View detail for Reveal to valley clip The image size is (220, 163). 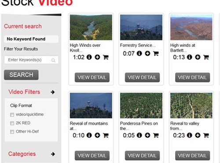tap(192, 156)
